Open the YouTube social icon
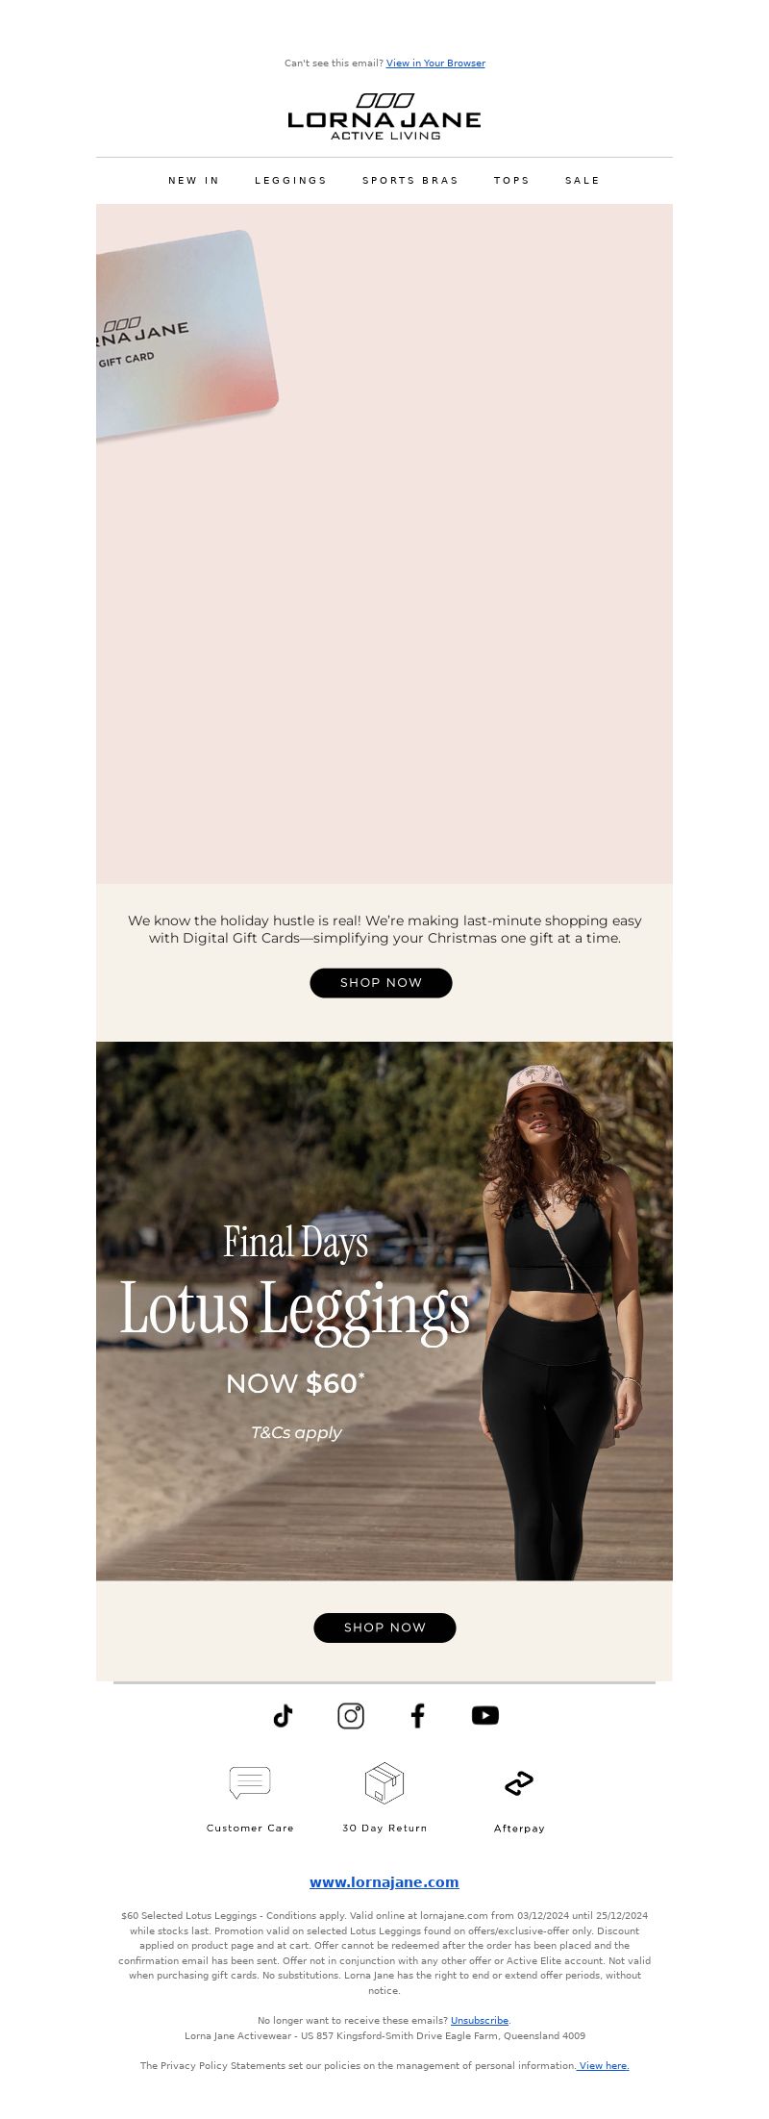The height and width of the screenshot is (2119, 769). pos(485,1715)
